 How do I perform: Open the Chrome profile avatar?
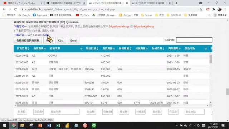[219, 9]
